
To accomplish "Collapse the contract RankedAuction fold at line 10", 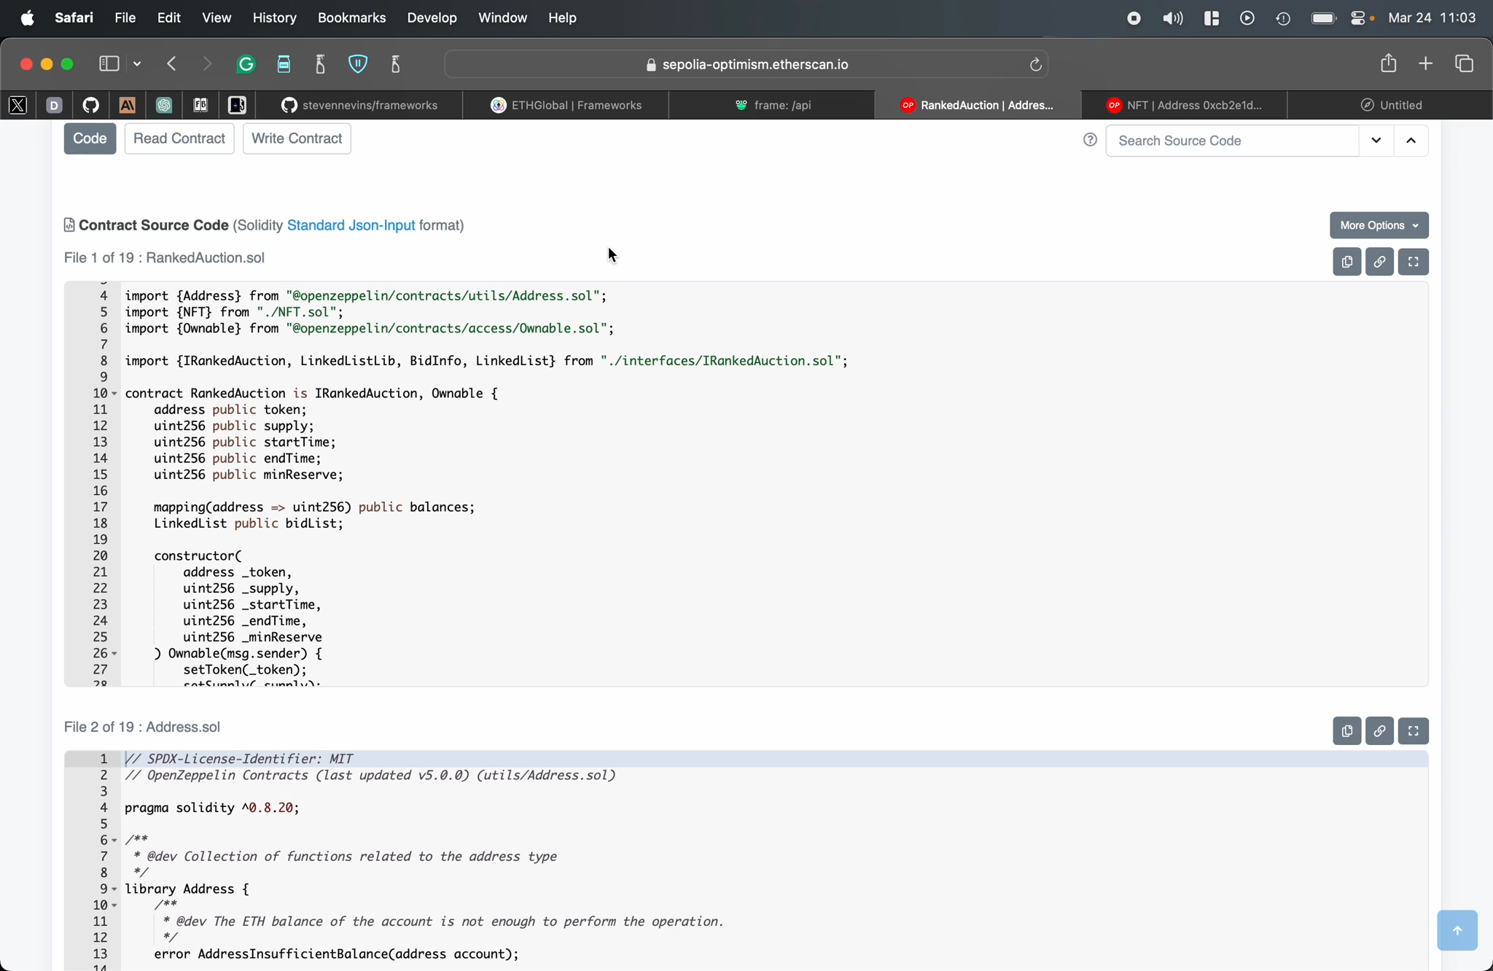I will [114, 394].
